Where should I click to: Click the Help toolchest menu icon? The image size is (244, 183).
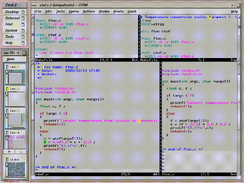23,43
